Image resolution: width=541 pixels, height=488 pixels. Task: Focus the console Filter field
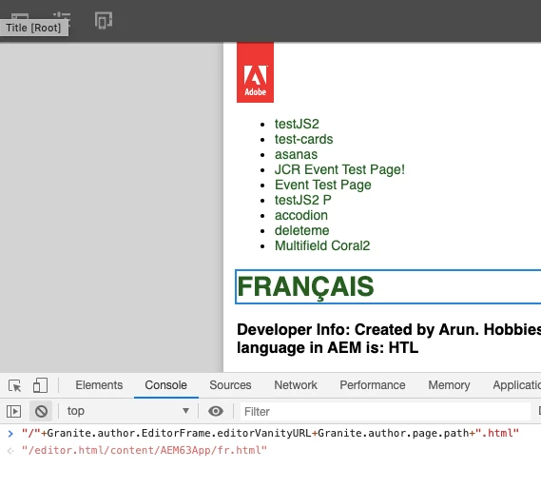[x=385, y=411]
